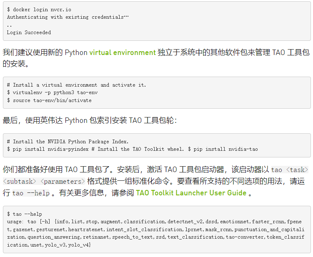This screenshot has height=257, width=313.
Task: Click the 'virtualenv -p python3 tao-env' command
Action: pyautogui.click(x=52, y=92)
